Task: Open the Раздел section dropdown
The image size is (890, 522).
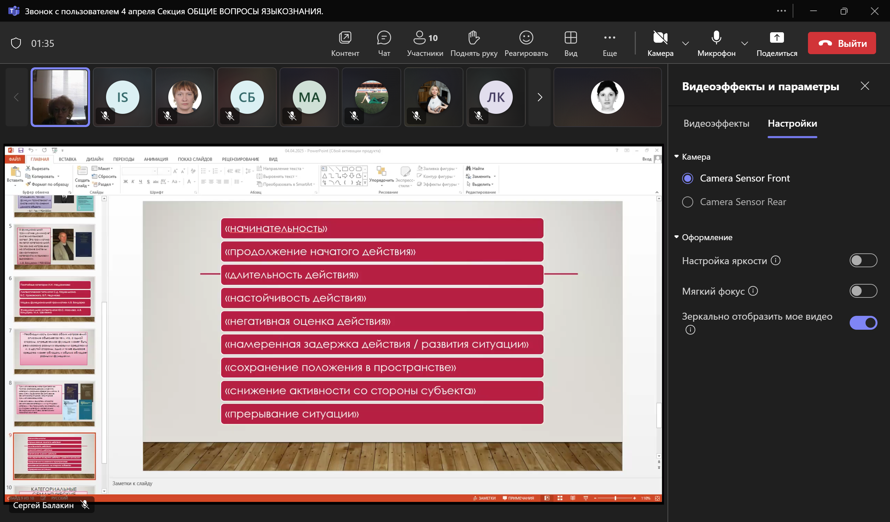Action: (x=103, y=184)
